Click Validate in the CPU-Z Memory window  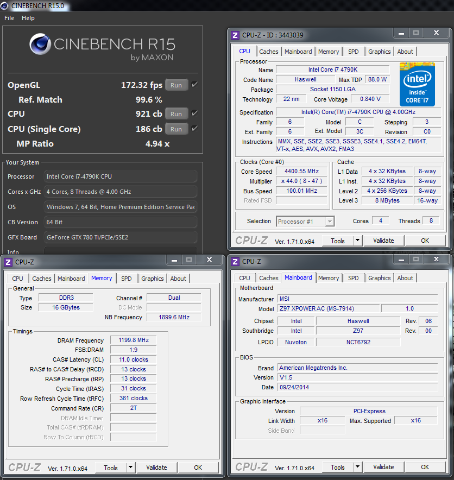click(156, 468)
